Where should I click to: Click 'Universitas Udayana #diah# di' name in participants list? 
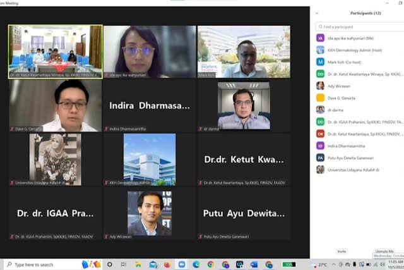[x=353, y=169]
